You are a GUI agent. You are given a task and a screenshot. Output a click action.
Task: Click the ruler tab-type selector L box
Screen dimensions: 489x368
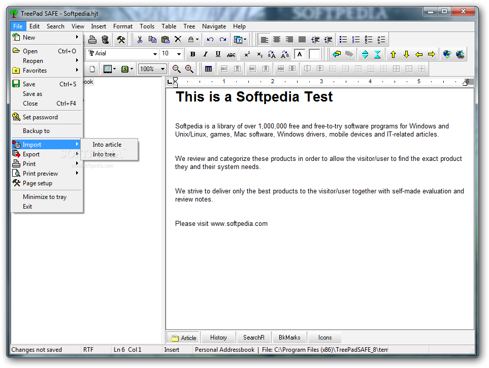(x=170, y=82)
